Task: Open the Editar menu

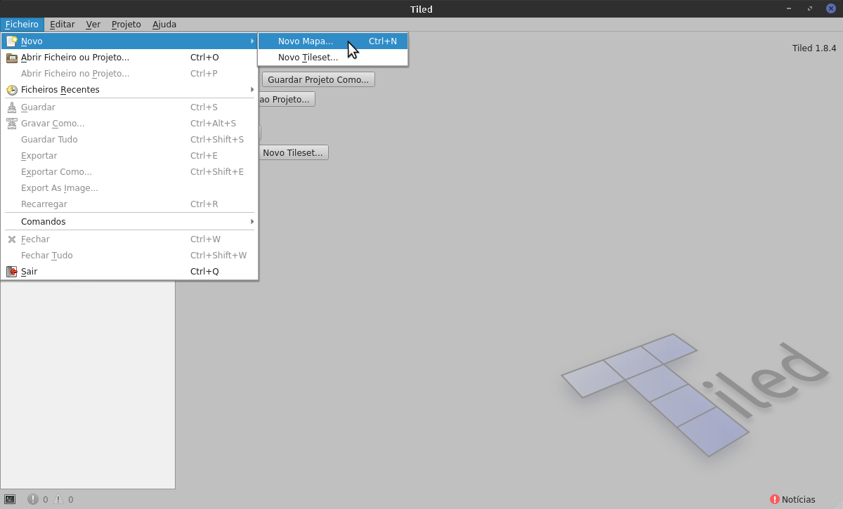Action: (63, 24)
